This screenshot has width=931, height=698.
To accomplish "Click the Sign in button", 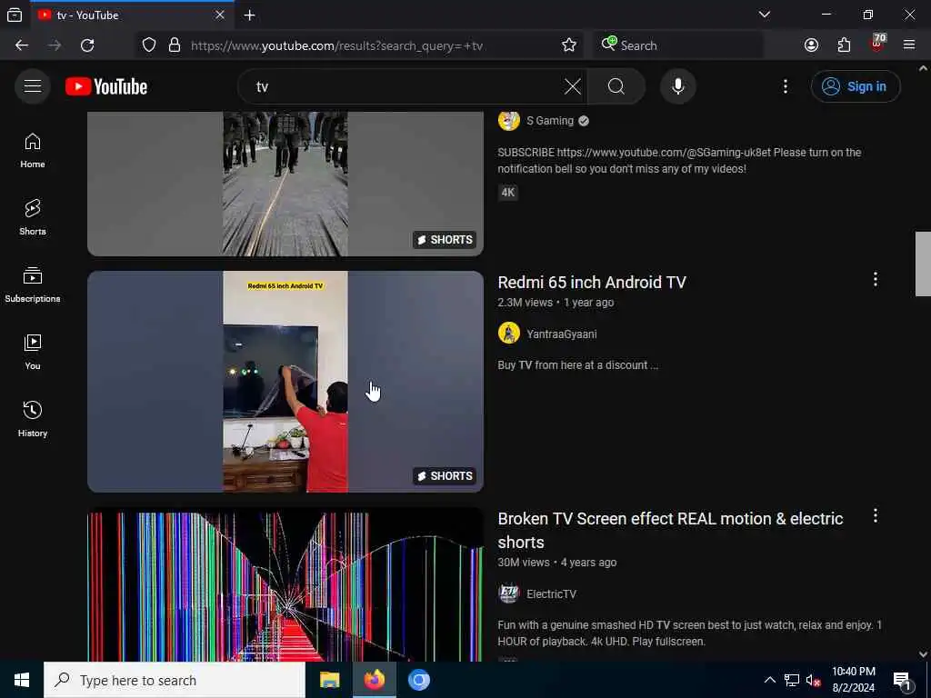I will click(856, 86).
